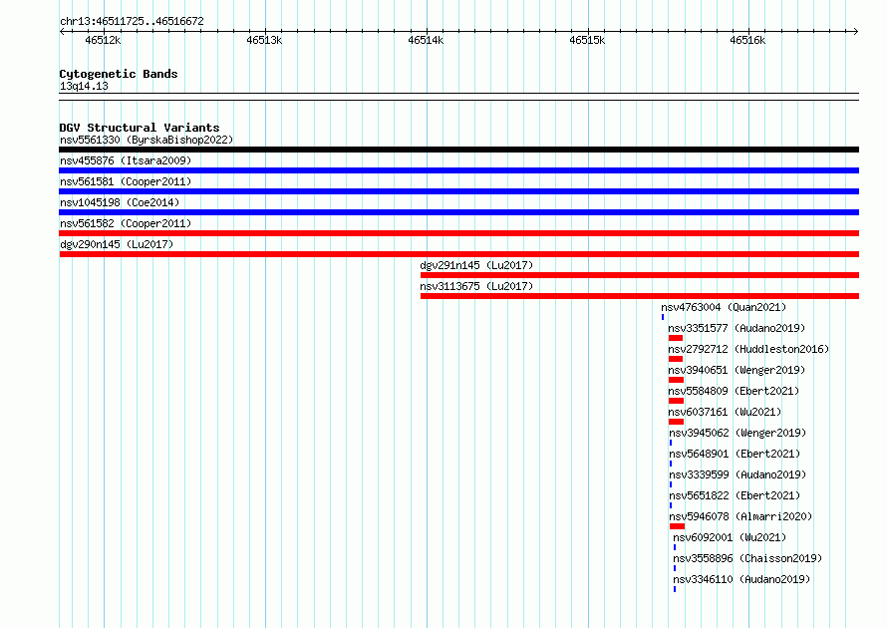Open the nsv3346110 (Audano2019) label
Viewport: 887px width, 628px height.
point(741,579)
